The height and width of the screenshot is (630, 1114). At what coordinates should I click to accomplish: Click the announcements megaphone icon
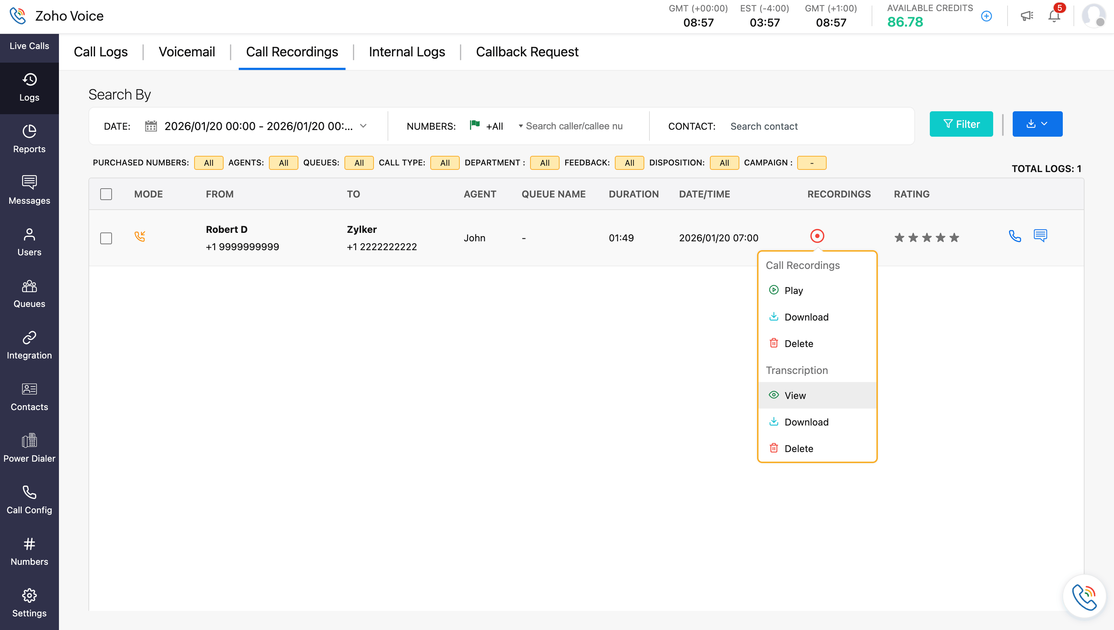click(1027, 16)
